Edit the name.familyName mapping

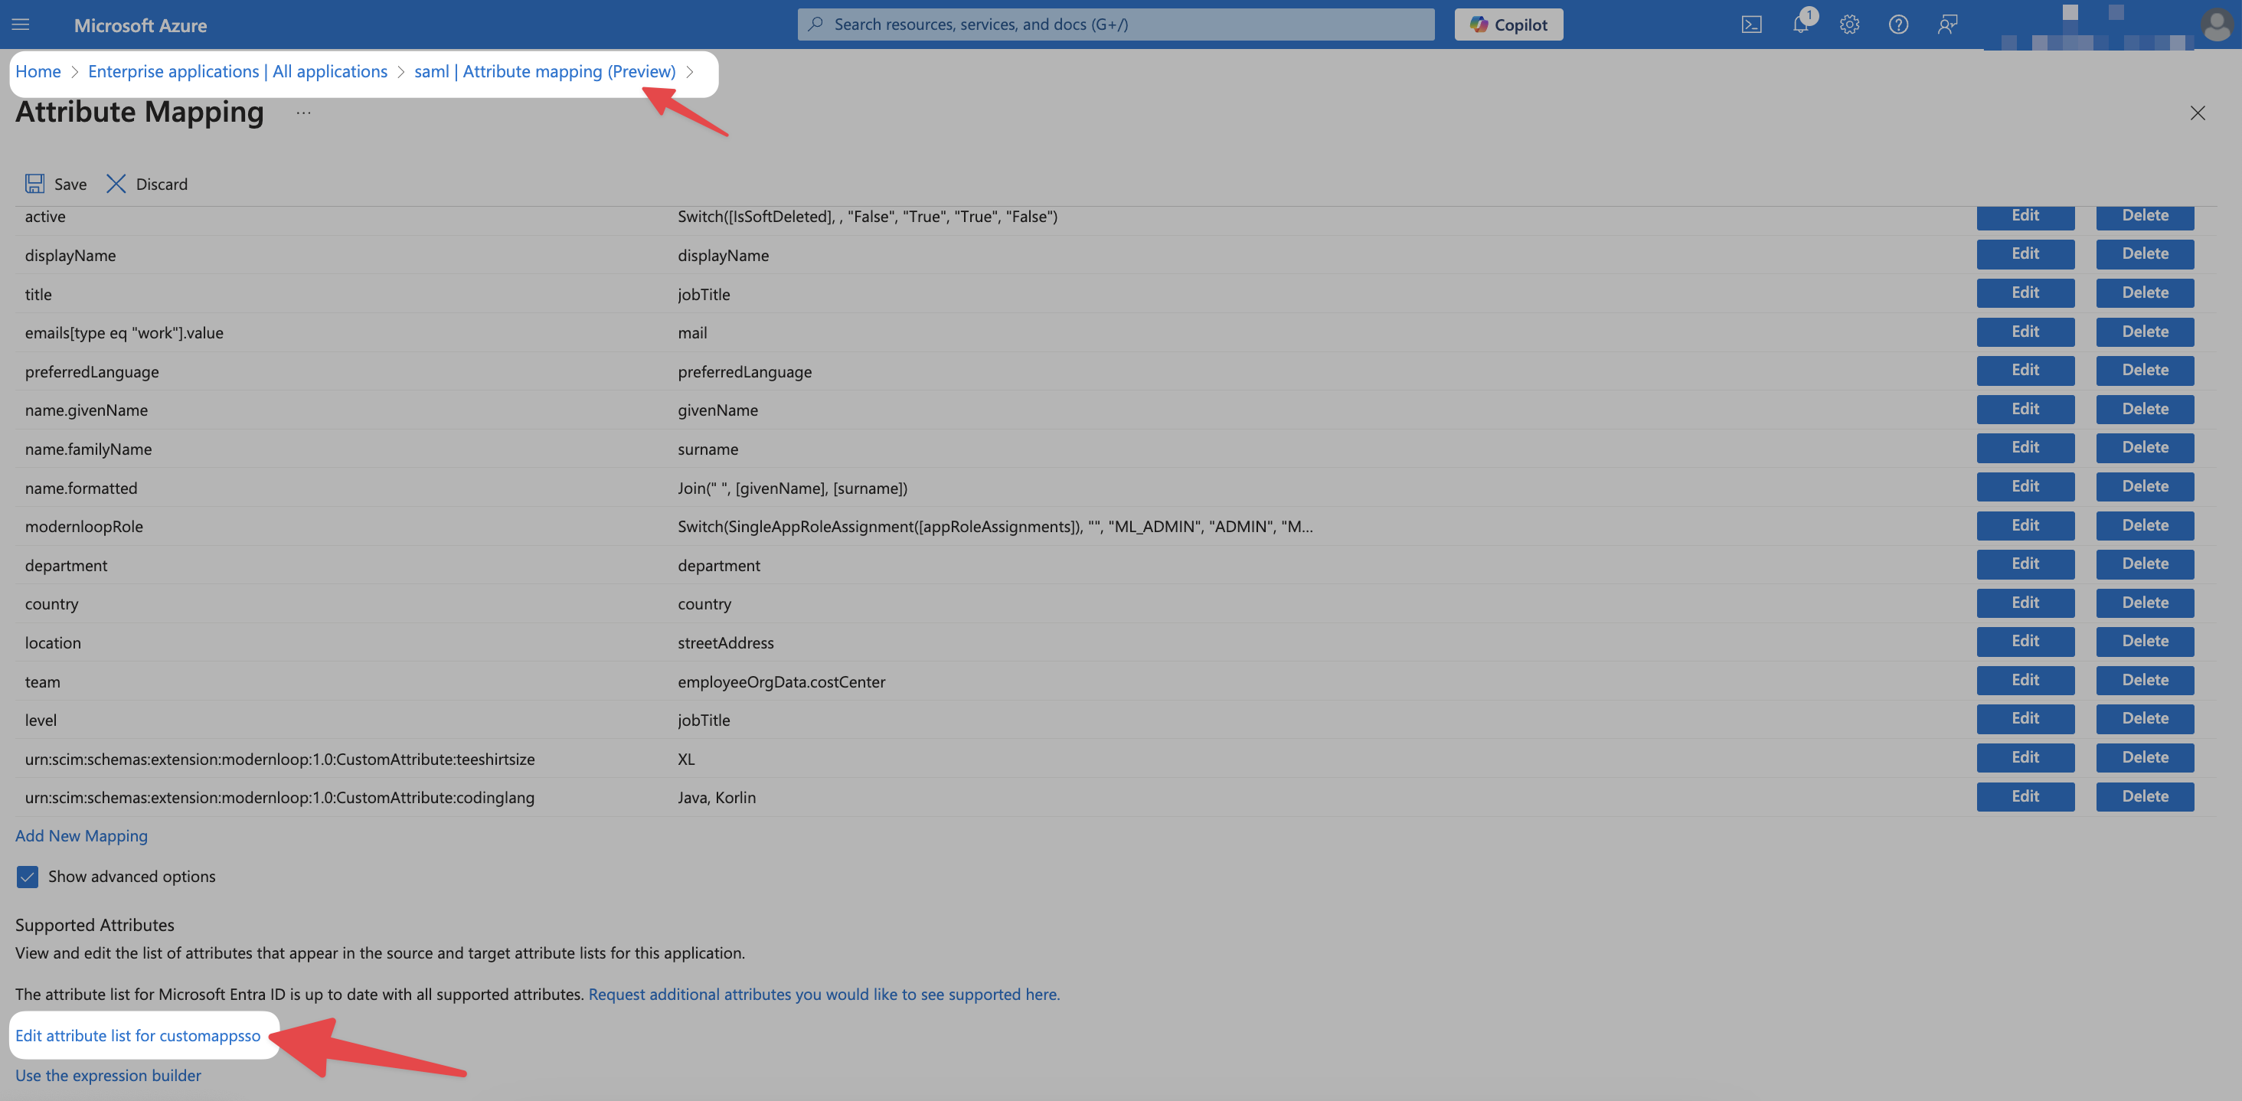(2025, 447)
